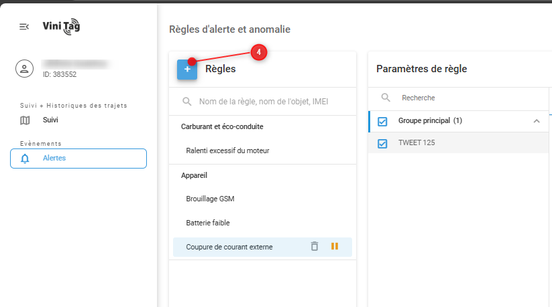Open the Suivi menu item
The image size is (552, 307).
point(50,120)
